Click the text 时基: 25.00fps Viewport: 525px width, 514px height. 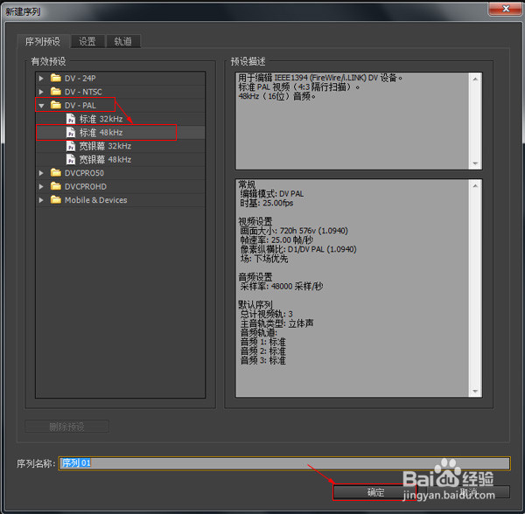[267, 203]
